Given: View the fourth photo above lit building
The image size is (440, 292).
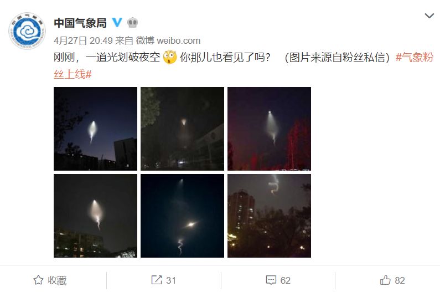Looking at the screenshot, I should click(x=95, y=216).
